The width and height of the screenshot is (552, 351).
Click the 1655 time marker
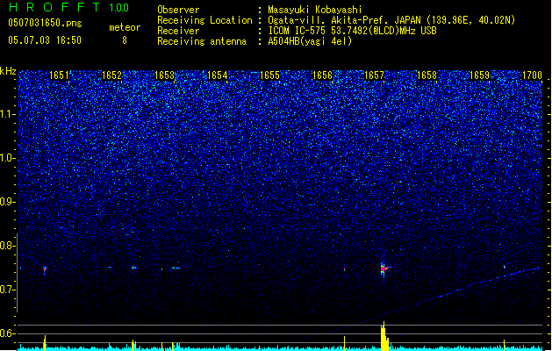(x=269, y=75)
